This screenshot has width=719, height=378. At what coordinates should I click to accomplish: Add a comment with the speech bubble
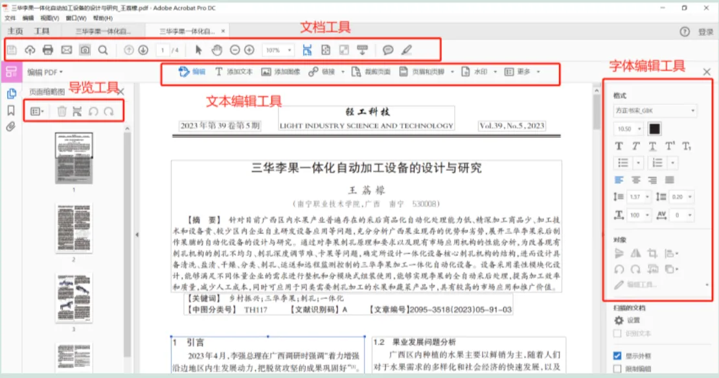click(x=388, y=50)
